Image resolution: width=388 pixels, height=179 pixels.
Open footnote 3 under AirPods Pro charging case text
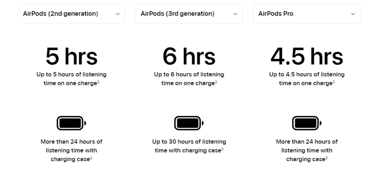tap(326, 158)
